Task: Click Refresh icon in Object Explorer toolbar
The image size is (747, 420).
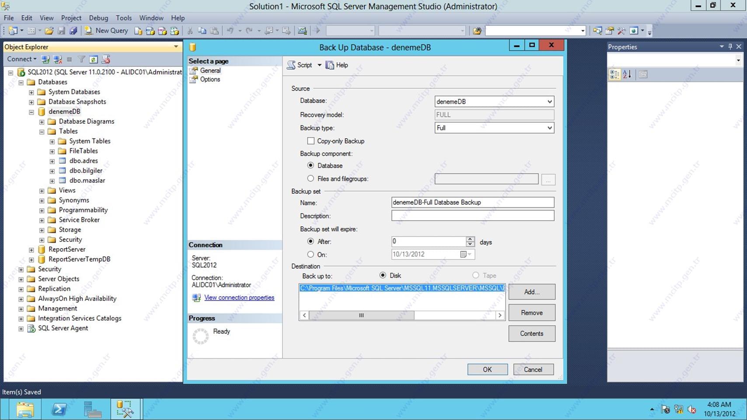Action: 93,59
